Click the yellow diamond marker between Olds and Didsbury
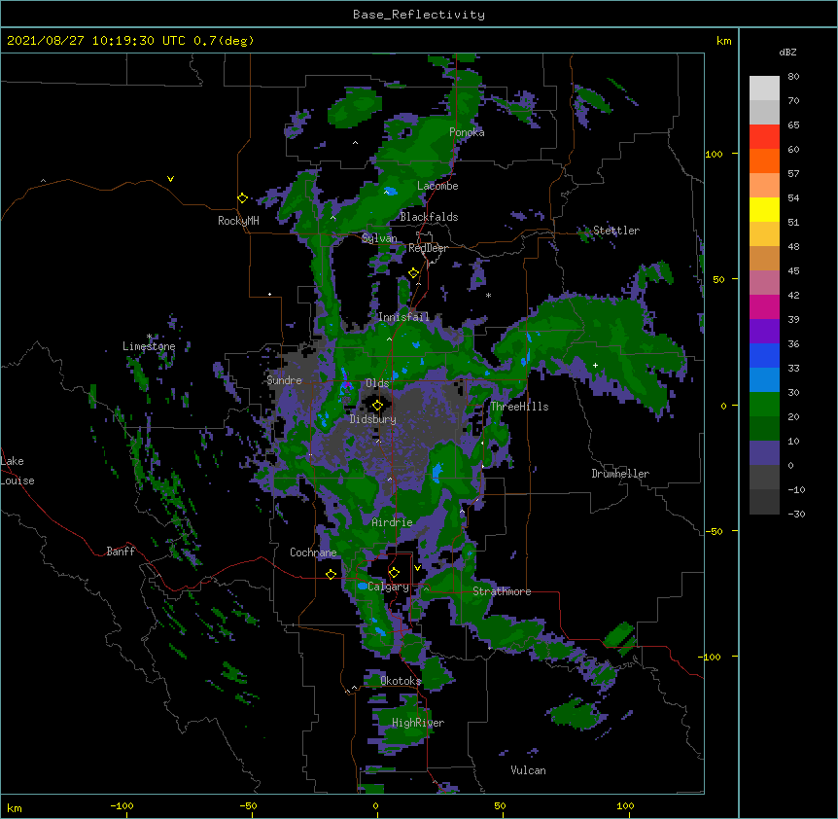 (x=377, y=406)
